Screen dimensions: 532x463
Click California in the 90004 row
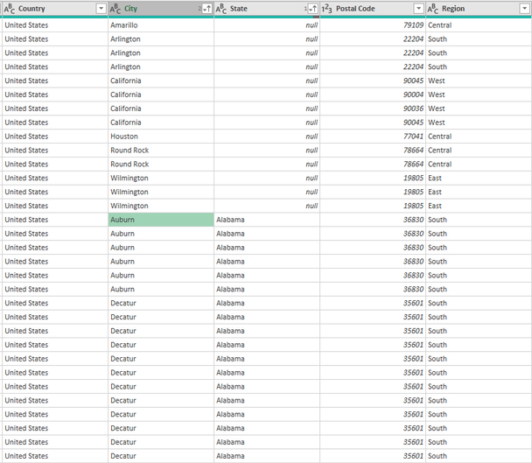(x=161, y=95)
